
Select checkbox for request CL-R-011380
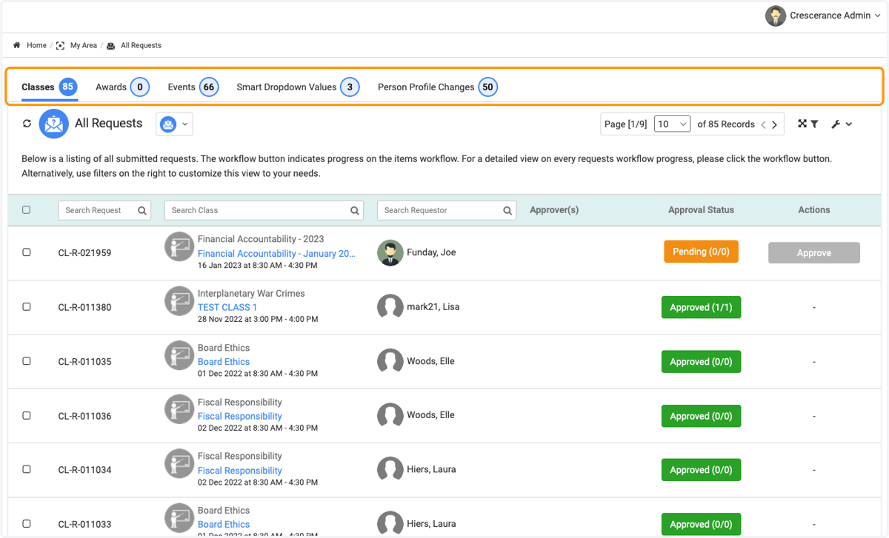tap(27, 306)
